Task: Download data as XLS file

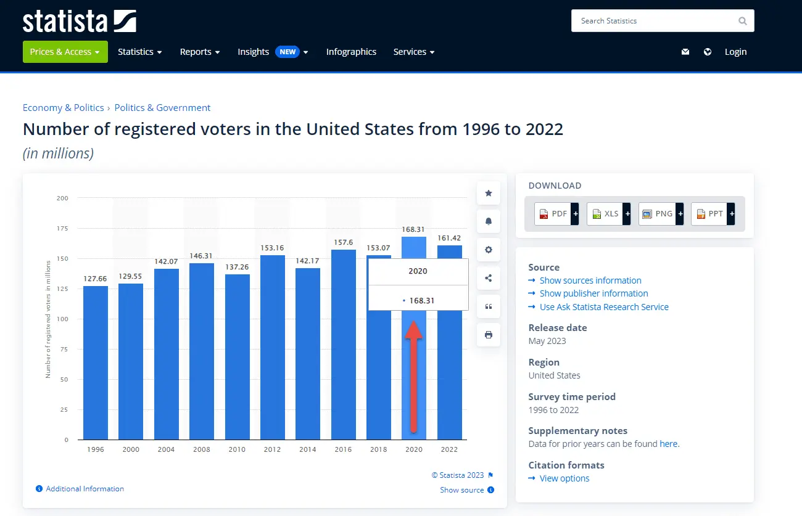Action: coord(608,214)
